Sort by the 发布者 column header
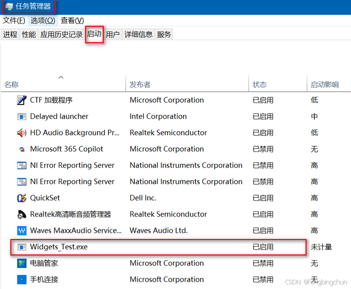The image size is (351, 289). click(x=187, y=83)
